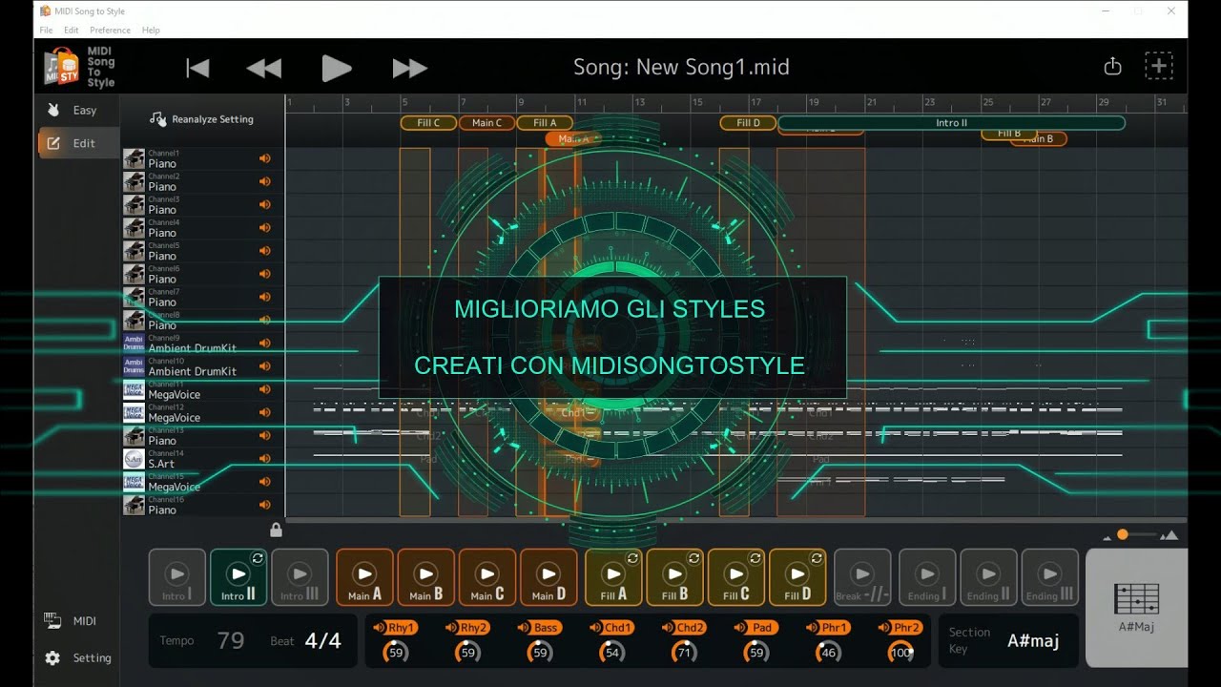
Task: Open the Setting gear
Action: [78, 658]
